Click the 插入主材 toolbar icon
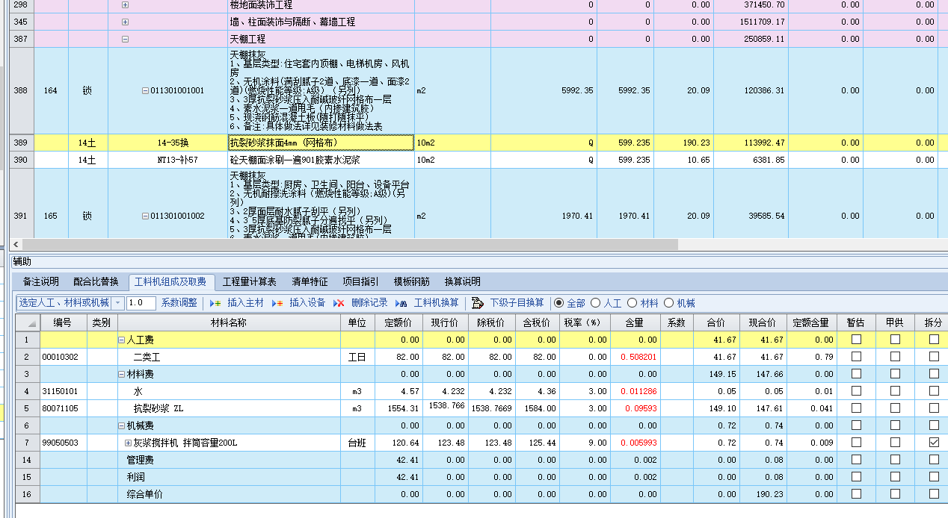The image size is (948, 518). [215, 303]
